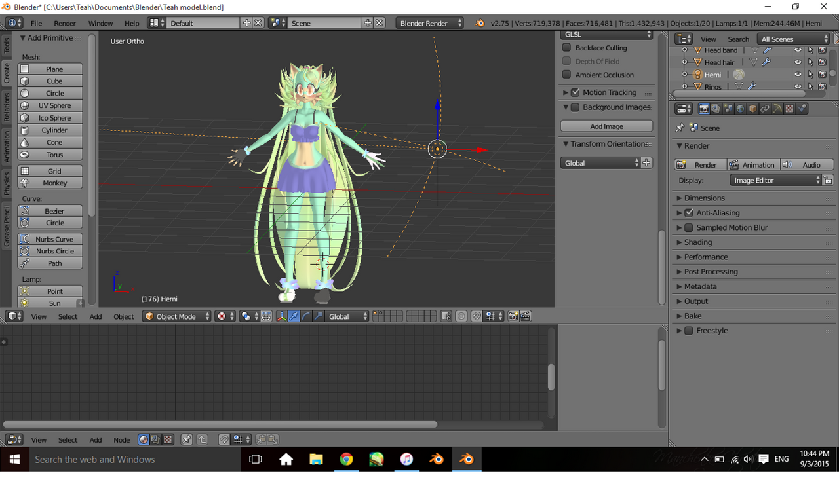This screenshot has width=839, height=503.
Task: Pin the node tree with the pushpin icon
Action: coord(187,440)
